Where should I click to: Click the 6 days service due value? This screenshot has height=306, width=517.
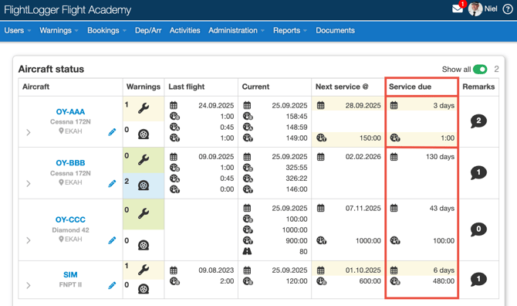[x=444, y=270]
